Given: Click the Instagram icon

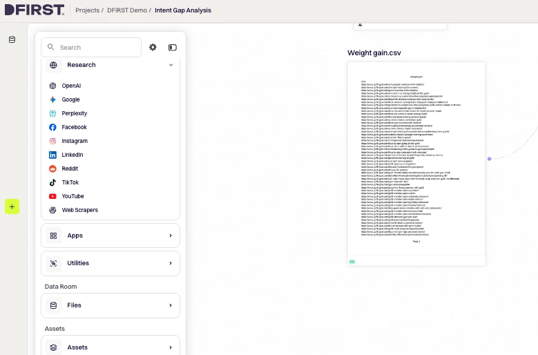Looking at the screenshot, I should [x=52, y=141].
